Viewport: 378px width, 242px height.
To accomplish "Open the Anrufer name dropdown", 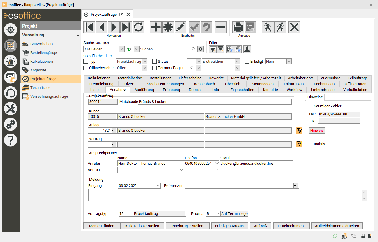I will [181, 164].
